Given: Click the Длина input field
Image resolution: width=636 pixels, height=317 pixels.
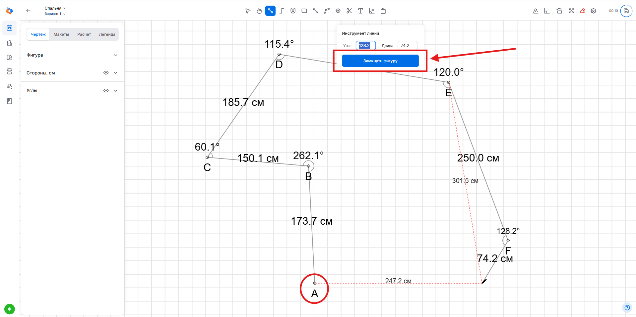Looking at the screenshot, I should click(x=407, y=46).
